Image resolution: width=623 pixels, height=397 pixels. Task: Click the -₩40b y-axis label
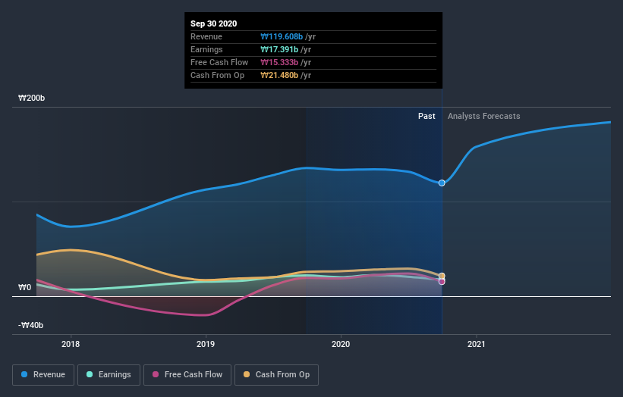pyautogui.click(x=30, y=325)
